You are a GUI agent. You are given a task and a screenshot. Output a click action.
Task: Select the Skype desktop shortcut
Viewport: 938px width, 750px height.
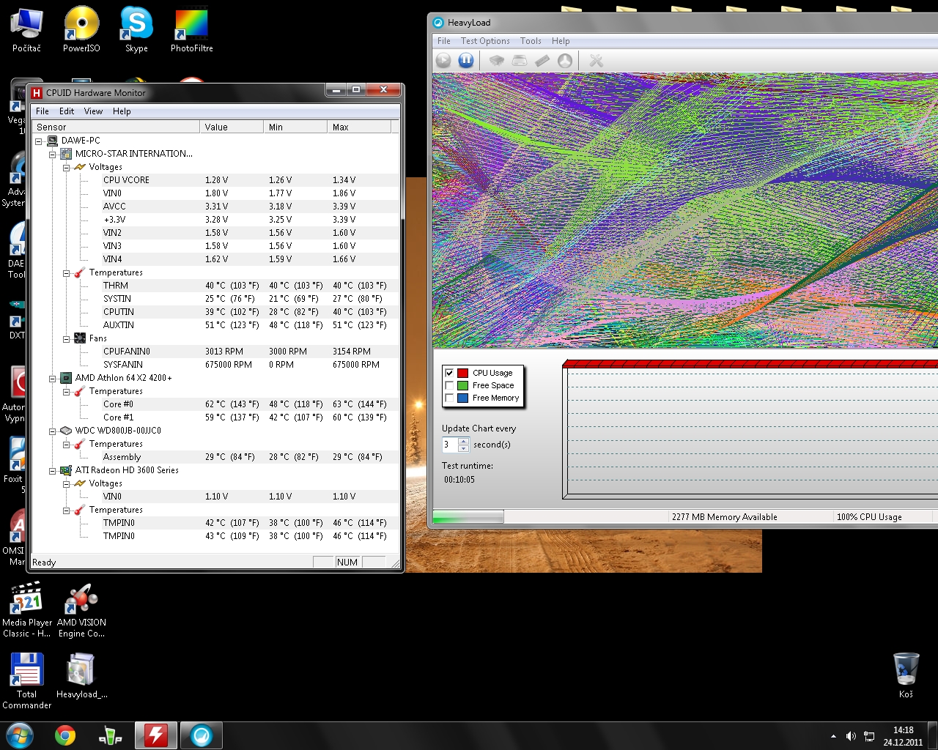tap(136, 30)
